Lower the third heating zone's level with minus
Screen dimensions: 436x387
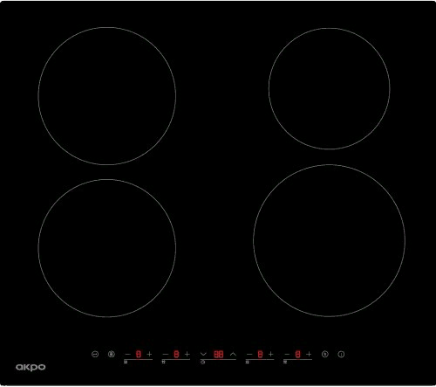[249, 354]
